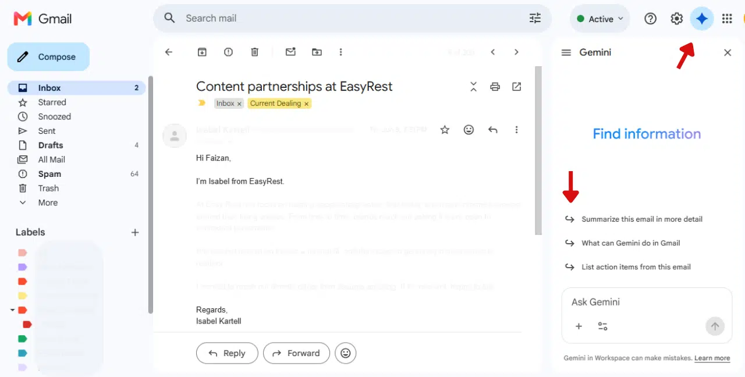Image resolution: width=745 pixels, height=377 pixels.
Task: Open Google apps grid launcher
Action: [x=727, y=19]
